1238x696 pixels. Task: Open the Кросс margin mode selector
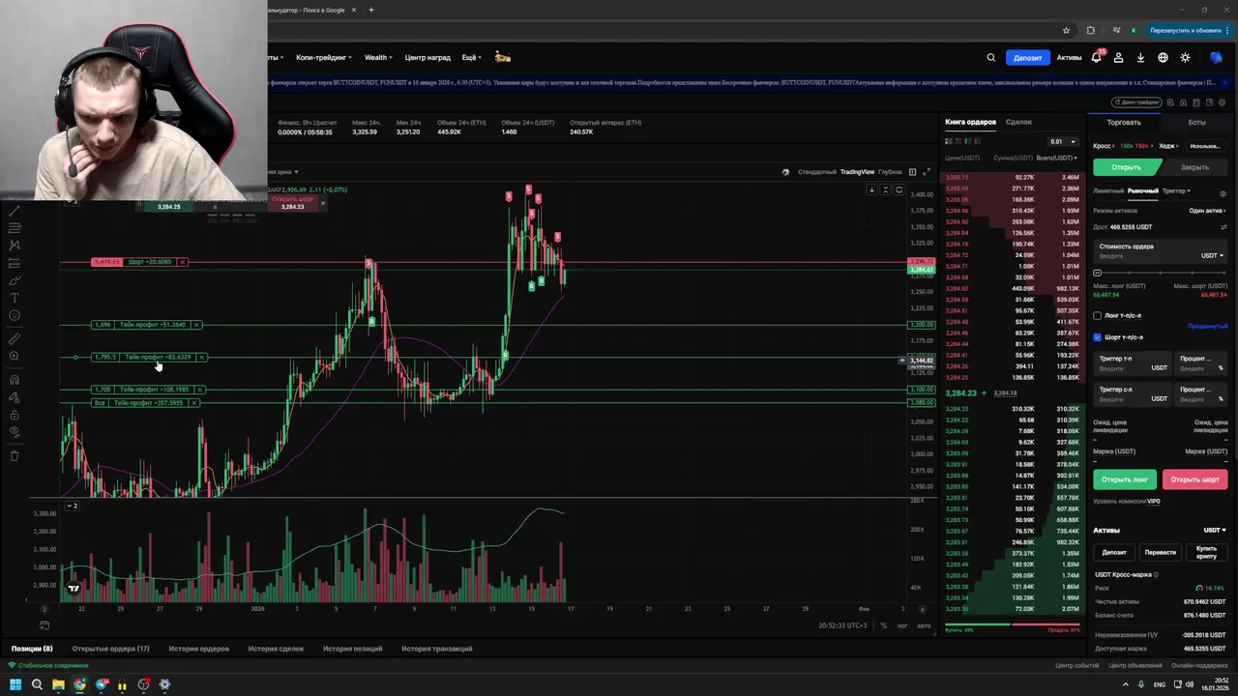point(1103,146)
